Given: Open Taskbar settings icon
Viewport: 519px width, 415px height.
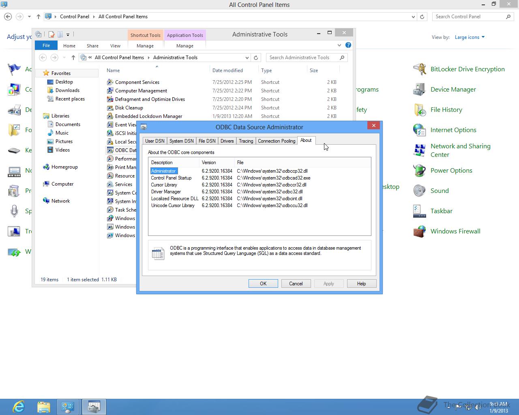Looking at the screenshot, I should [x=419, y=211].
